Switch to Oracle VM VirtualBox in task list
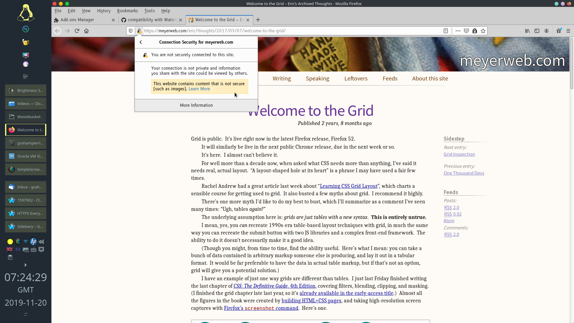Image resolution: width=574 pixels, height=323 pixels. (x=26, y=156)
